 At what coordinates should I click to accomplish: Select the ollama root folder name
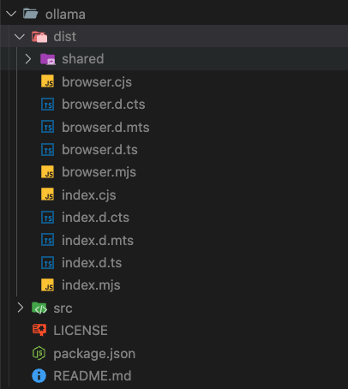pyautogui.click(x=65, y=15)
